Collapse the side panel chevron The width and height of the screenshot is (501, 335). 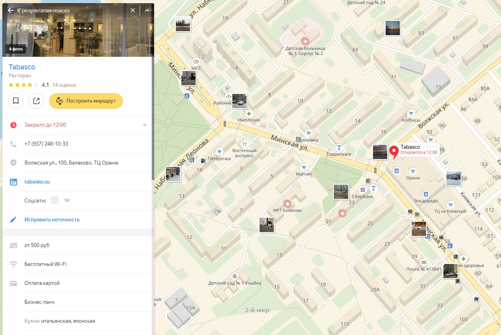[x=147, y=10]
